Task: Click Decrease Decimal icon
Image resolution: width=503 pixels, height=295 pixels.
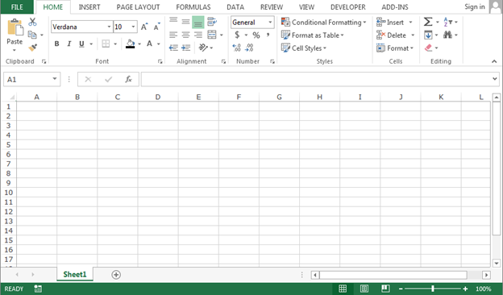Action: pyautogui.click(x=249, y=48)
